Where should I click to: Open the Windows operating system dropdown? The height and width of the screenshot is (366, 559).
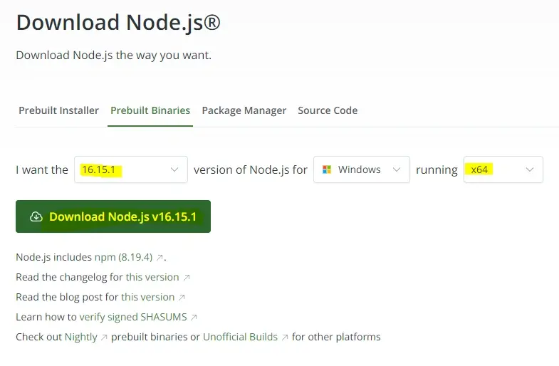[362, 169]
